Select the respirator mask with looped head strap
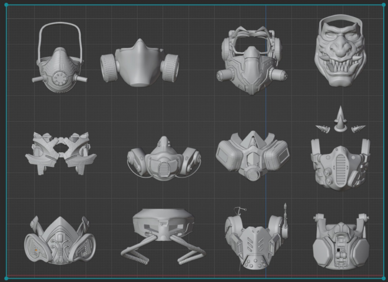Viewport: 388px width, 282px height. tap(59, 58)
